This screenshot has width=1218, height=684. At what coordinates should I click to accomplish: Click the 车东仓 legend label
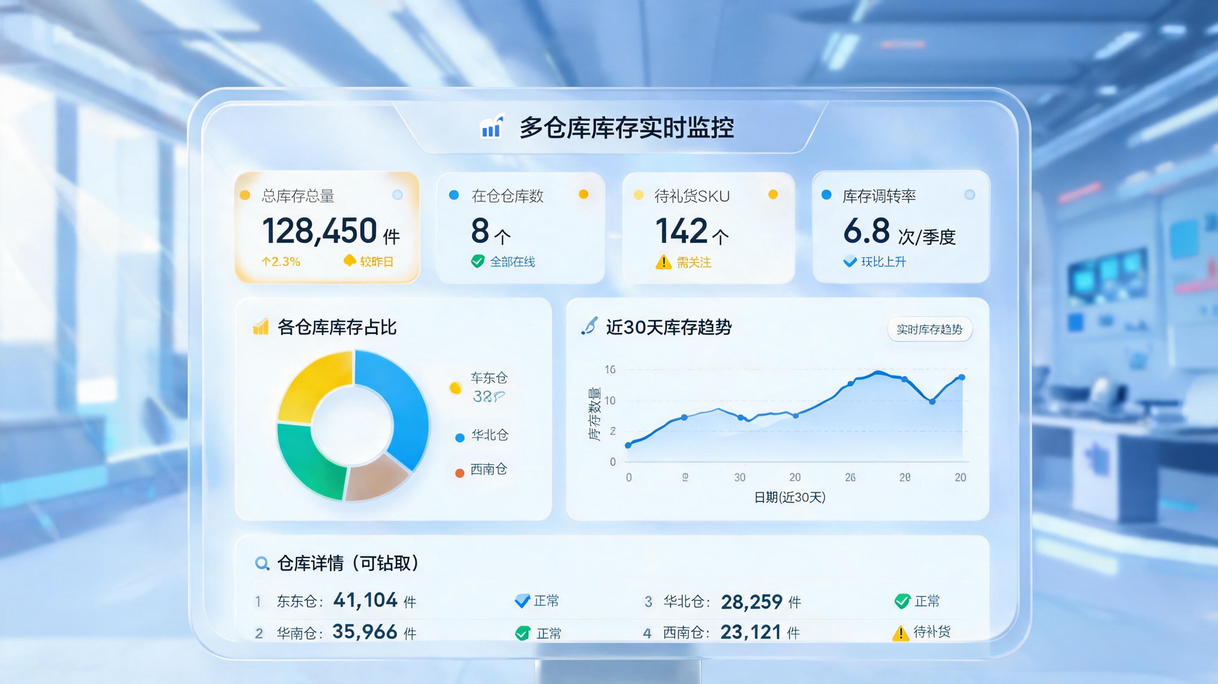489,377
